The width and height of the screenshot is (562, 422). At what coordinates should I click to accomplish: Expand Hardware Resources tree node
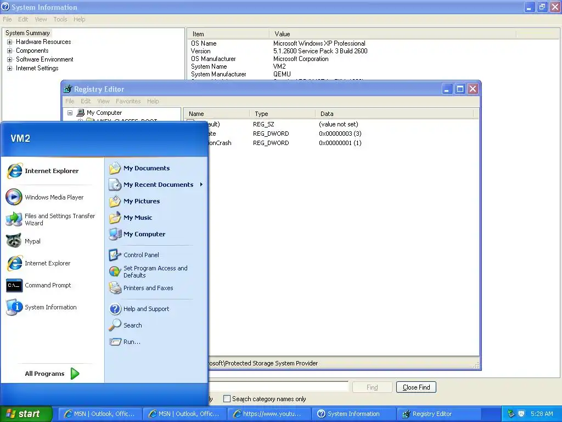point(10,42)
